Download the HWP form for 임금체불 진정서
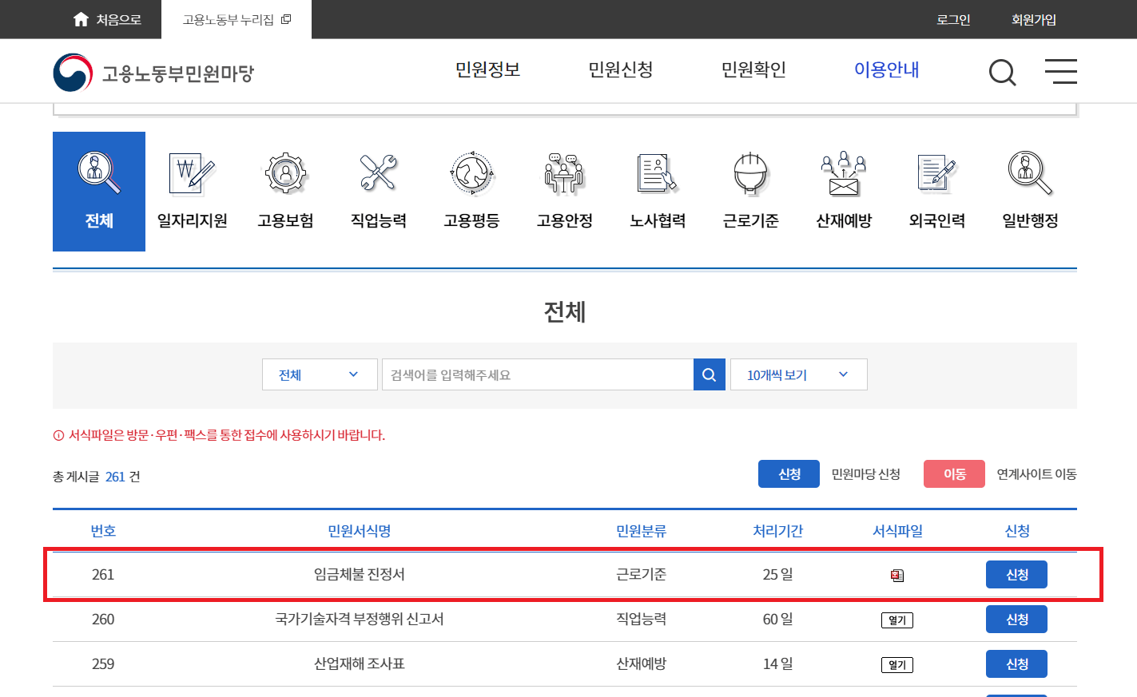Viewport: 1137px width, 697px height. pyautogui.click(x=896, y=574)
